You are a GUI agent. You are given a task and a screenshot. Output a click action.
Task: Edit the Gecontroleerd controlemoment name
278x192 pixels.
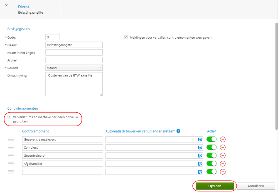click(x=63, y=156)
